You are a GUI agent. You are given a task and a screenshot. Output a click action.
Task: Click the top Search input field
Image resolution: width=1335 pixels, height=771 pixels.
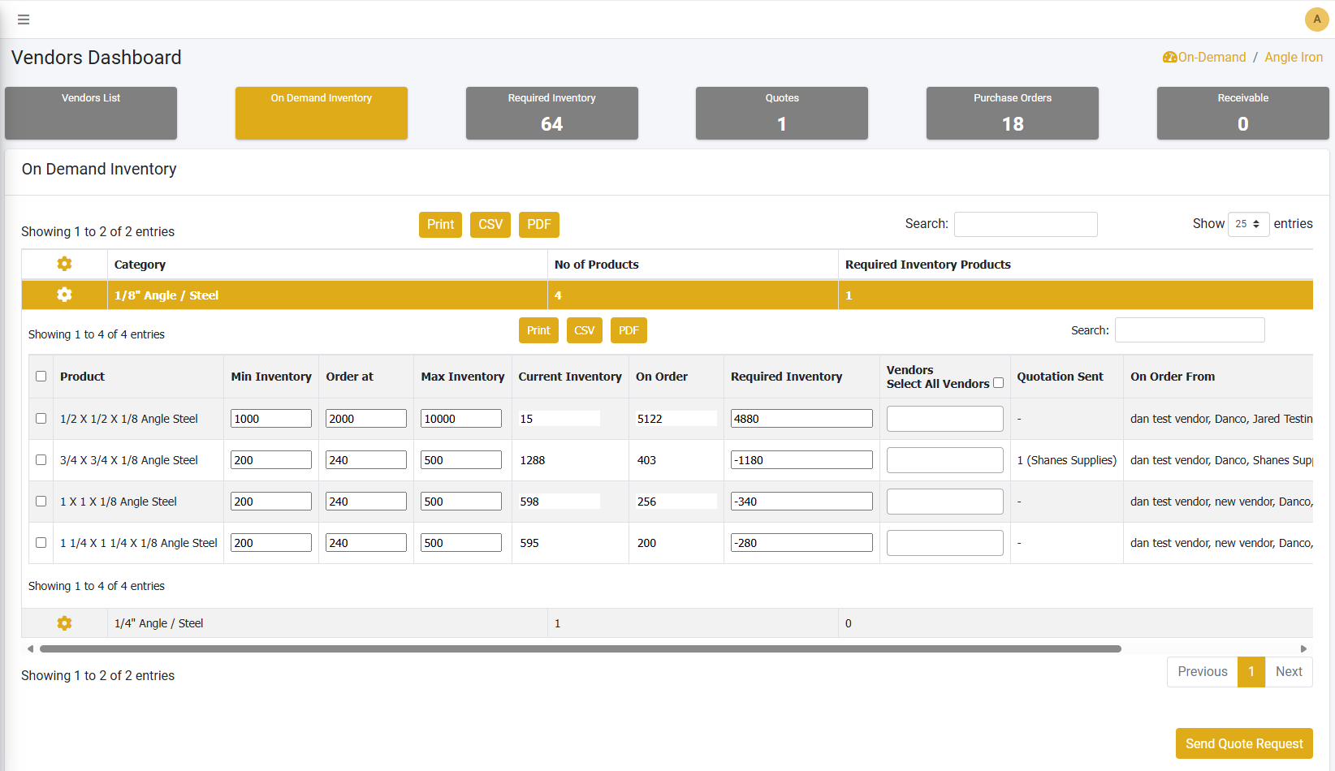[1025, 224]
